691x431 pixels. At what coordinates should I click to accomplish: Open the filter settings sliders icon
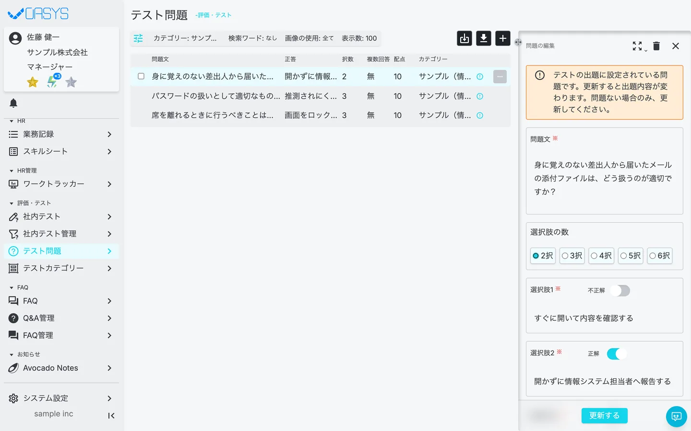coord(138,38)
